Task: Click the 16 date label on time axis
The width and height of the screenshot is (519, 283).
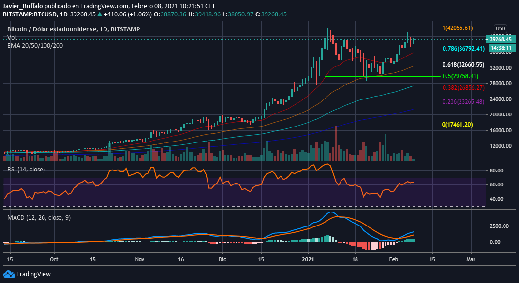Action: (181, 259)
